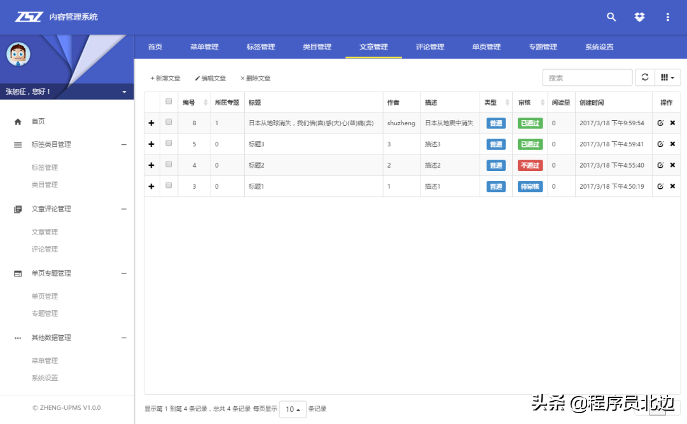Open the three-dot menu in the top bar
This screenshot has height=424, width=687.
pos(667,17)
